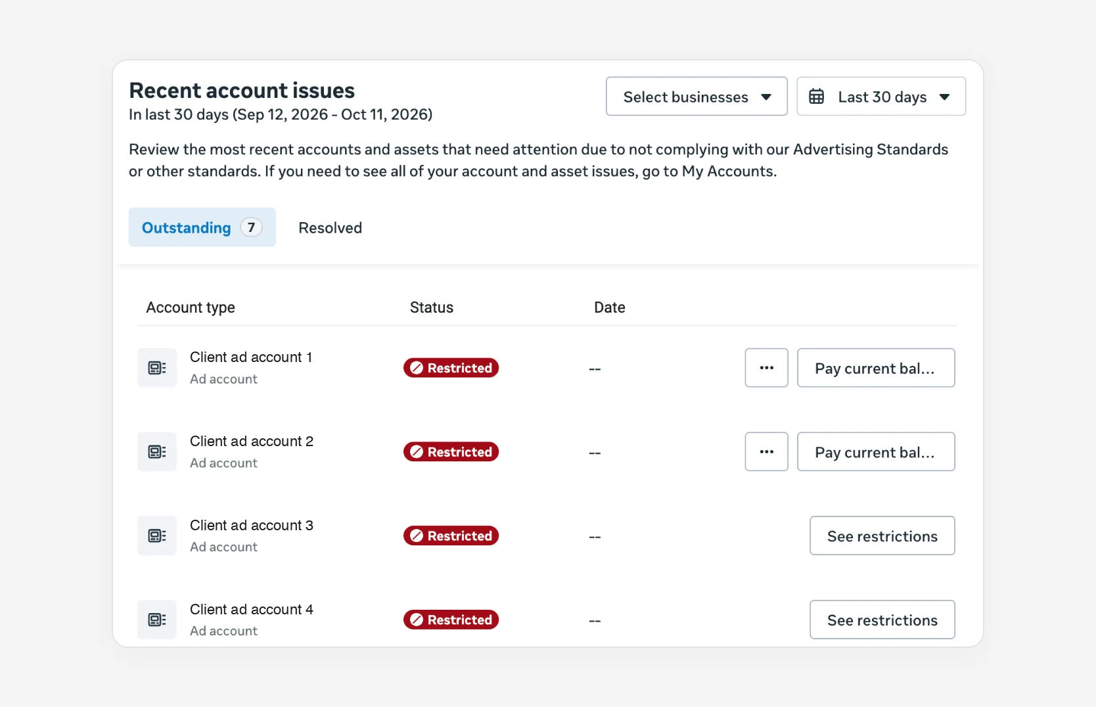Click Restricted status badge of Client ad account 3

[x=451, y=536]
